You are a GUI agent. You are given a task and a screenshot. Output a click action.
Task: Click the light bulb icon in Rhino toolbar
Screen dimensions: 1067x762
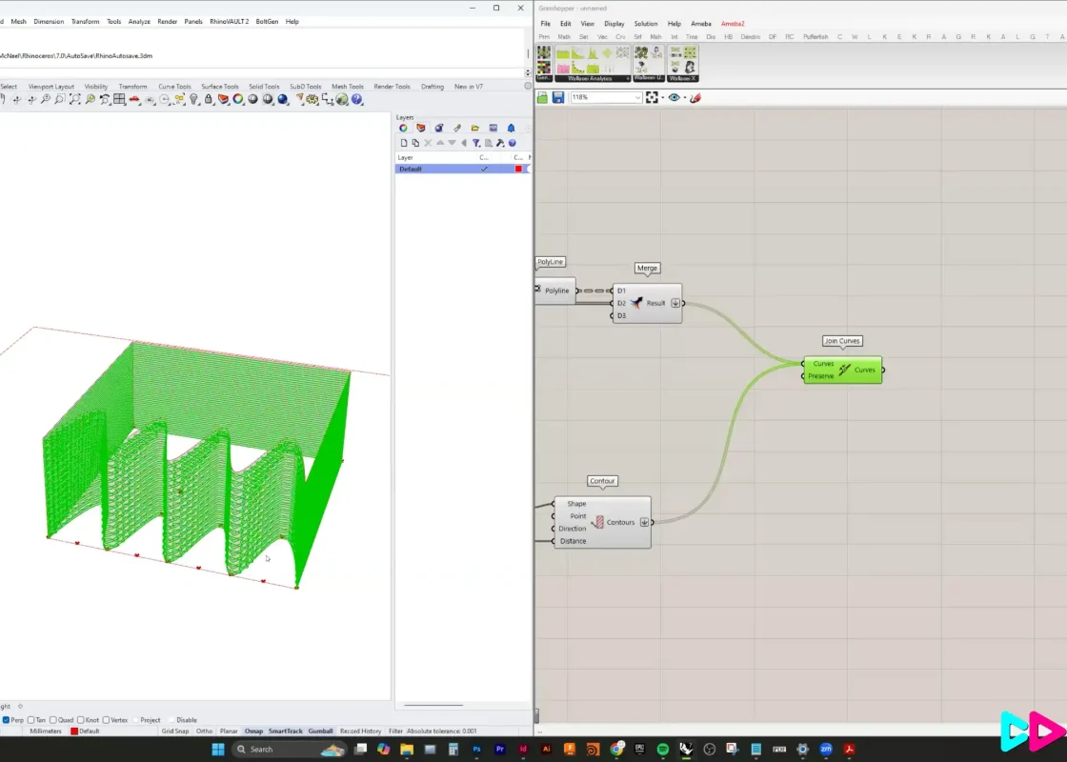pos(193,99)
